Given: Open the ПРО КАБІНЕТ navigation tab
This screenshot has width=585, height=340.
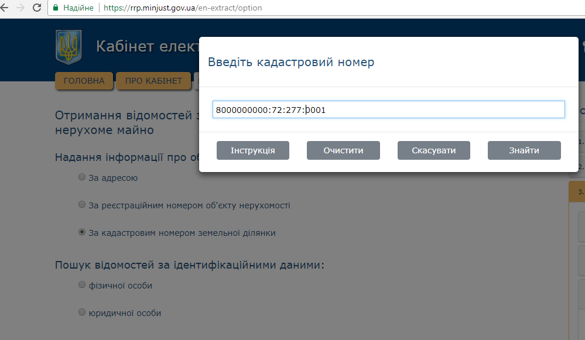Looking at the screenshot, I should (153, 81).
